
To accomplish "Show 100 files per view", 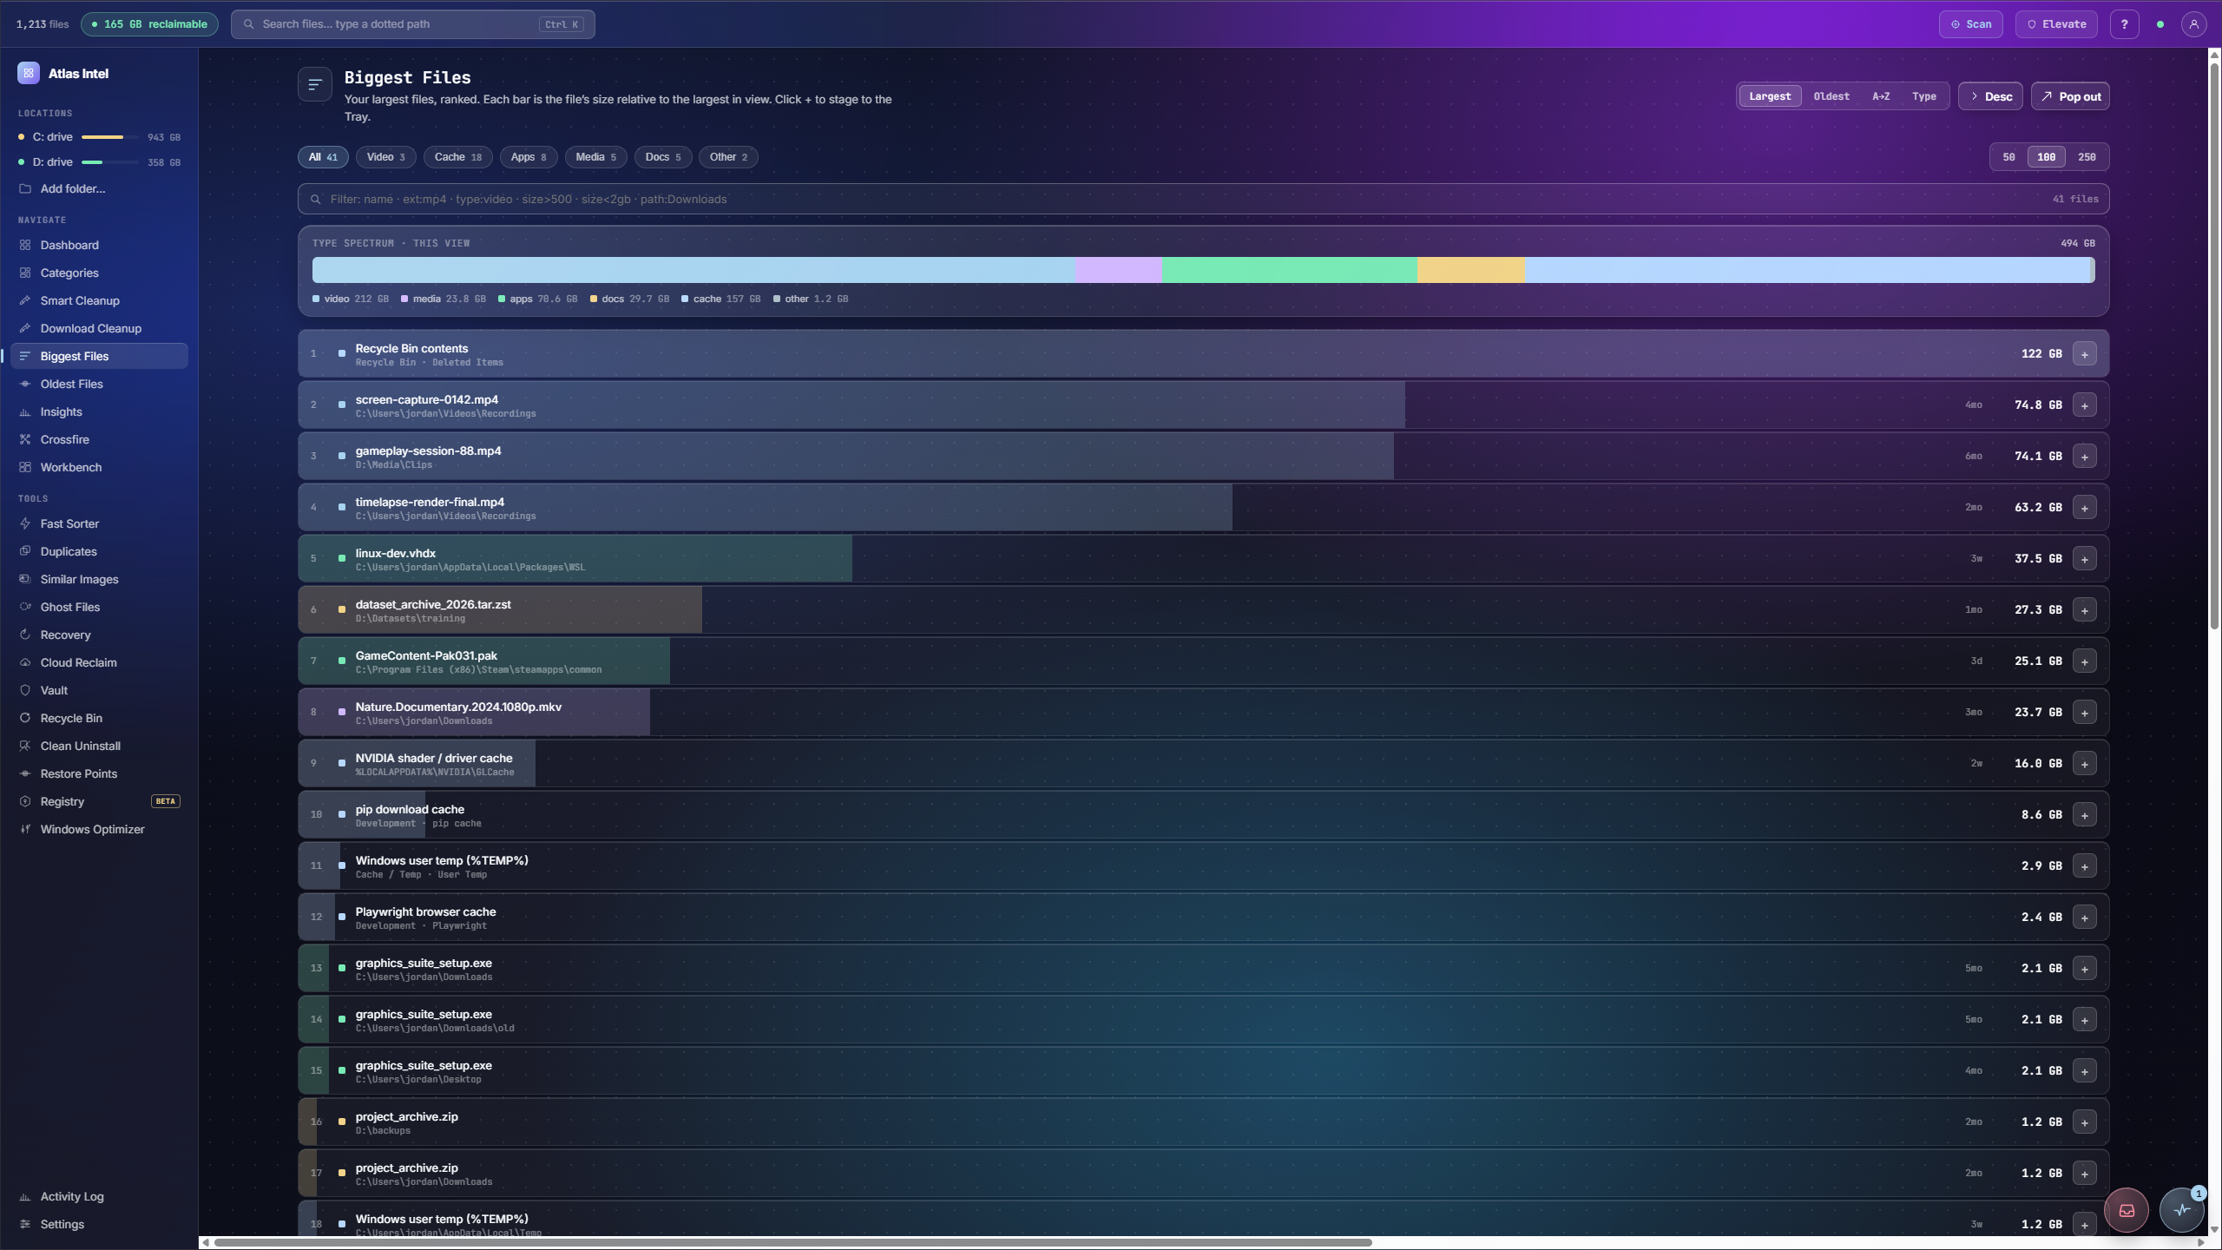I will pyautogui.click(x=2047, y=157).
